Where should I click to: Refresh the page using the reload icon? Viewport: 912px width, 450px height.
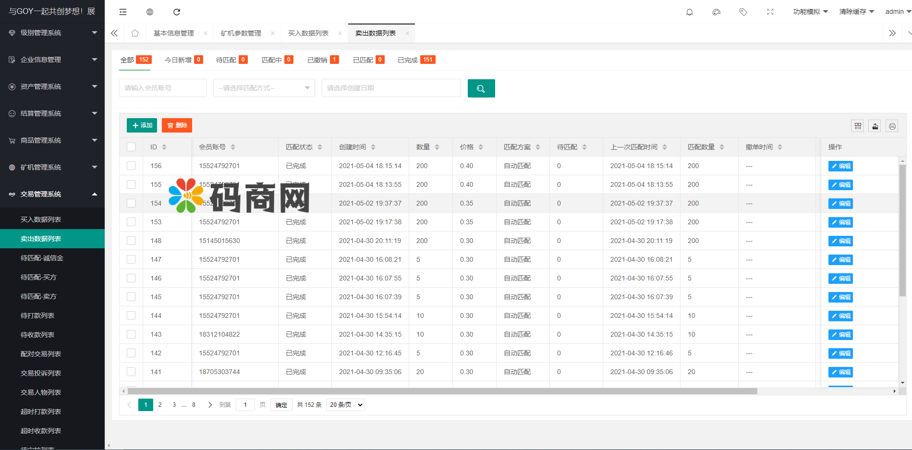[177, 12]
